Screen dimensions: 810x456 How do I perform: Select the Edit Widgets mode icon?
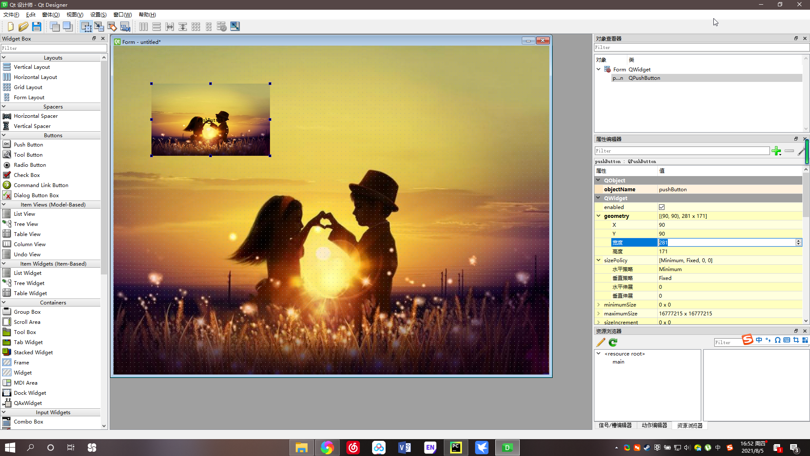pyautogui.click(x=86, y=27)
